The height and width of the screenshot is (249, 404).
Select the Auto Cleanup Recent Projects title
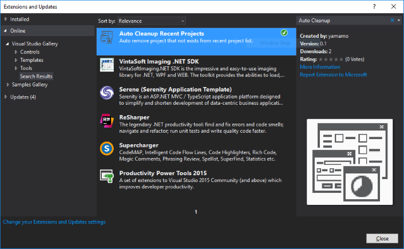(x=161, y=34)
